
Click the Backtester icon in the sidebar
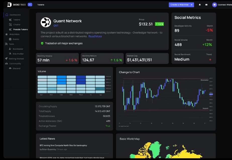[x=10, y=49]
